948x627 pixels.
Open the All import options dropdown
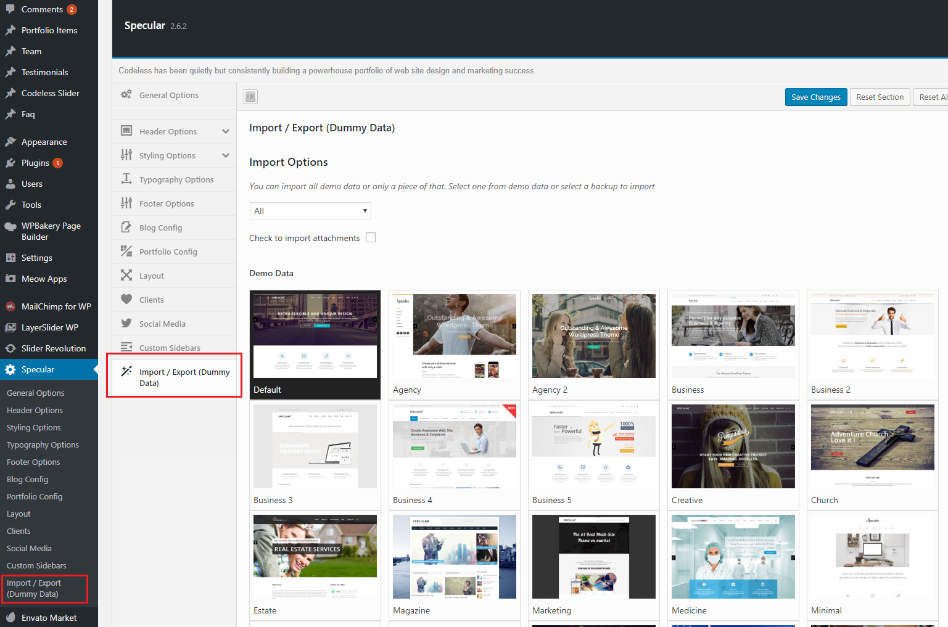point(310,211)
